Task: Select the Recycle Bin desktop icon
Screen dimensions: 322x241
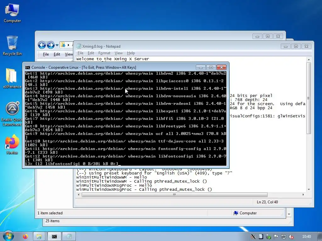Action: tap(12, 46)
